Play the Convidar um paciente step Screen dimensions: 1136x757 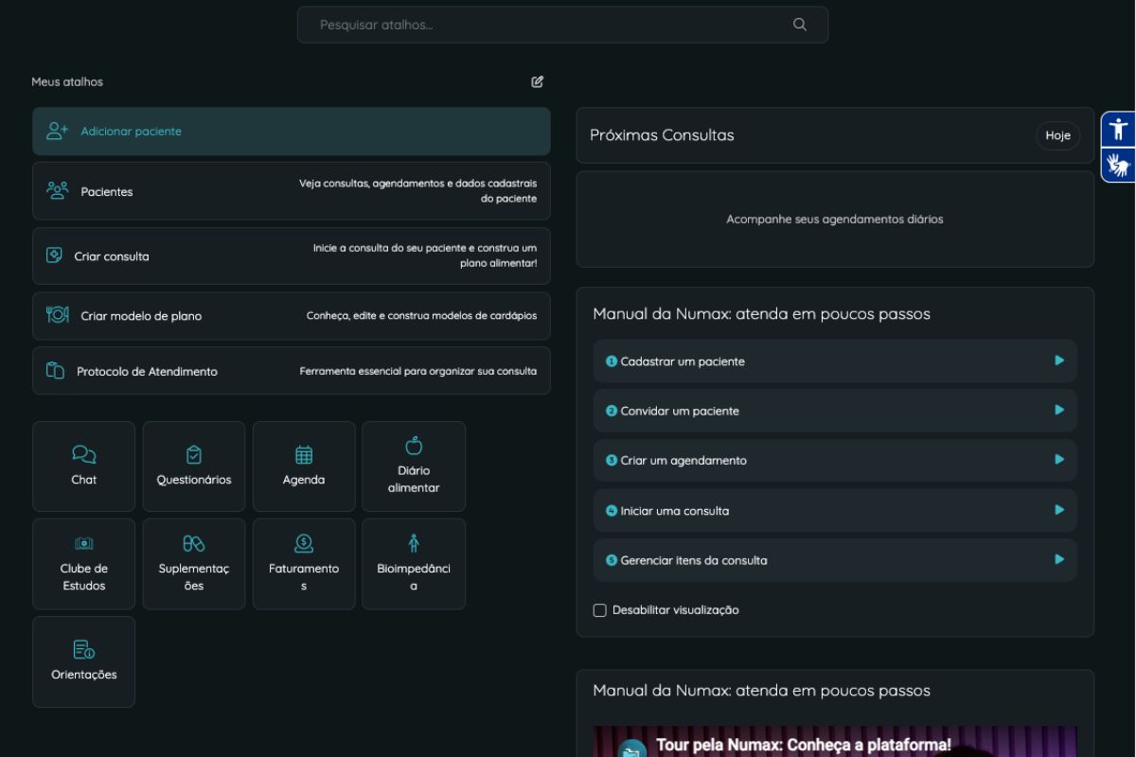(1059, 410)
